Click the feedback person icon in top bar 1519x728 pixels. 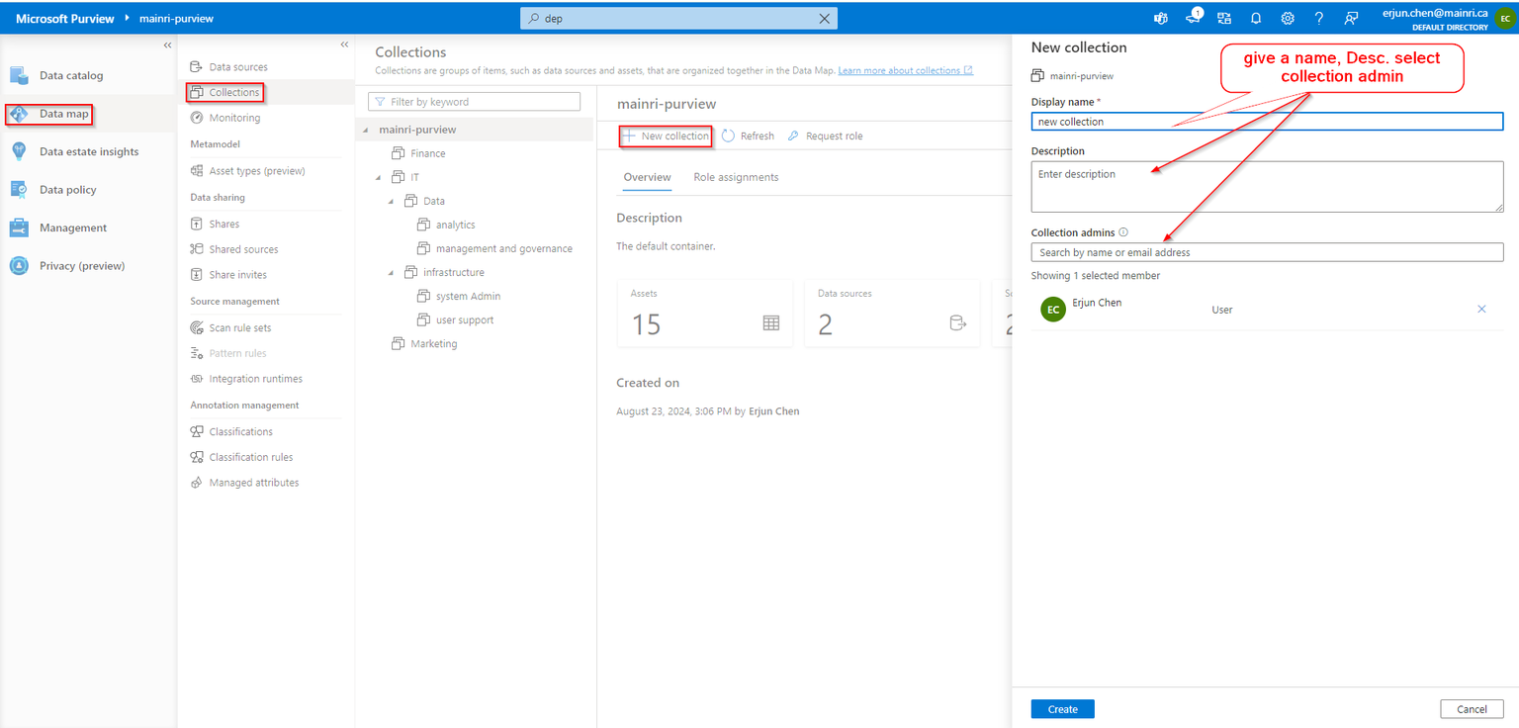coord(1351,18)
